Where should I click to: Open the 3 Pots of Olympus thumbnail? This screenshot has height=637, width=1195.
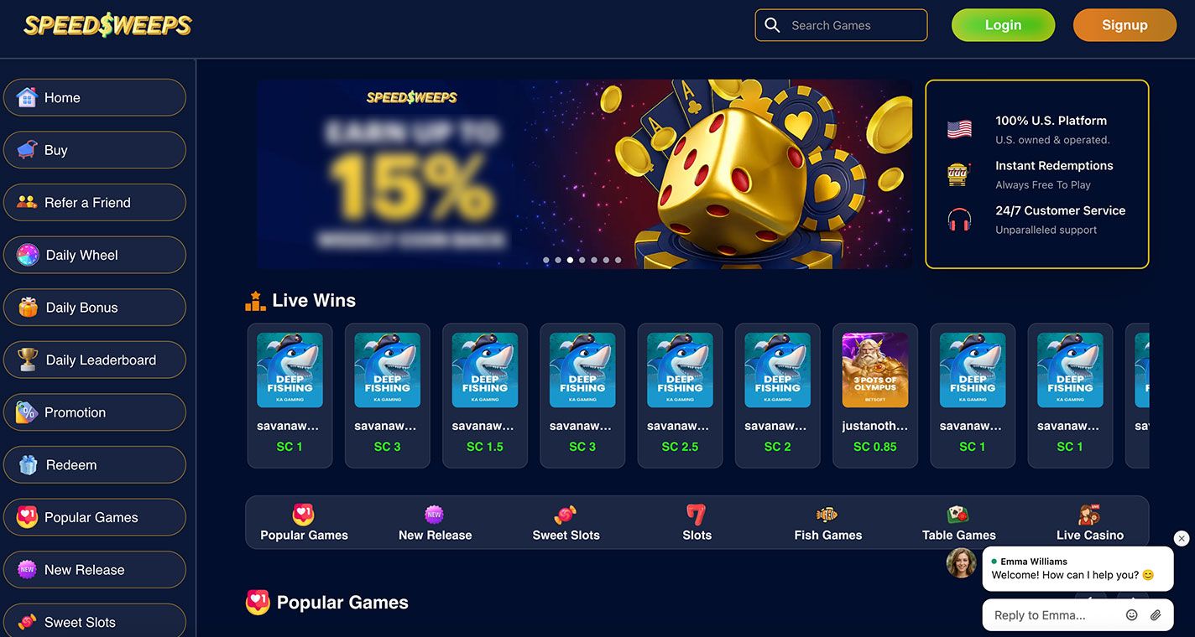pos(875,370)
